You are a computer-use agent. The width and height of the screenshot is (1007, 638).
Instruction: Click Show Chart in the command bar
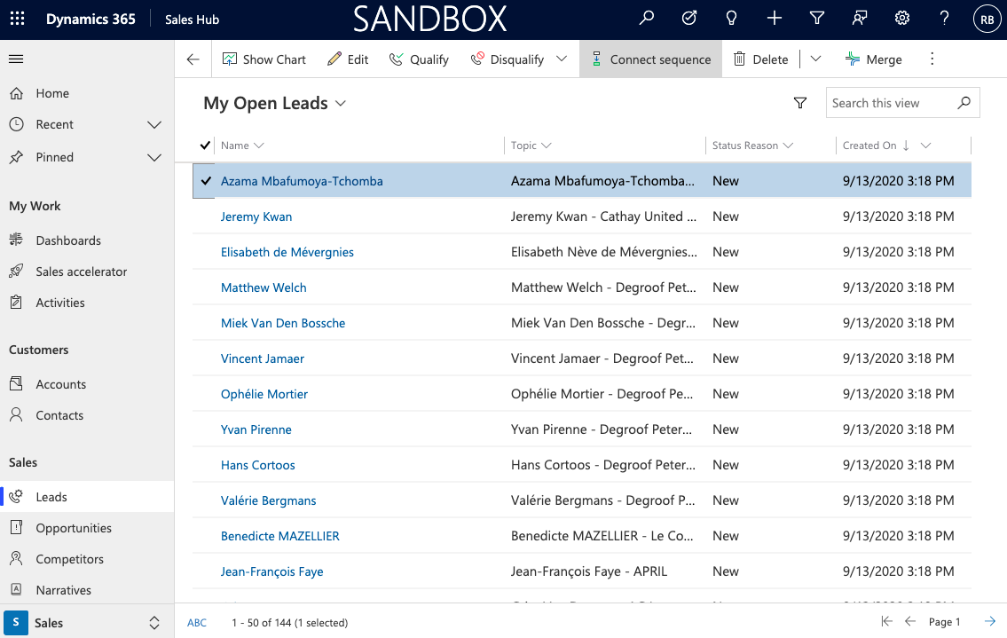[264, 59]
